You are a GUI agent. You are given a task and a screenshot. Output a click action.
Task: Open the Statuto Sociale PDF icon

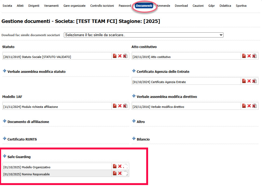[115, 56]
